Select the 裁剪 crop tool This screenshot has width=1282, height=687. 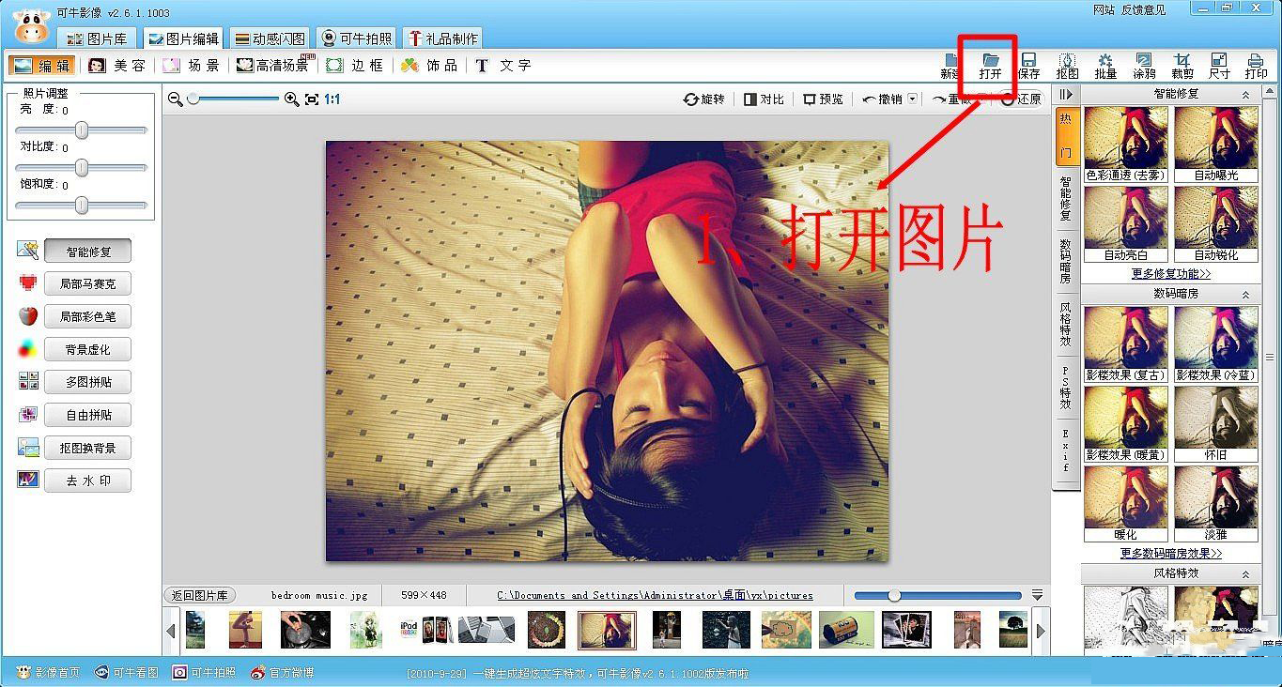1182,65
